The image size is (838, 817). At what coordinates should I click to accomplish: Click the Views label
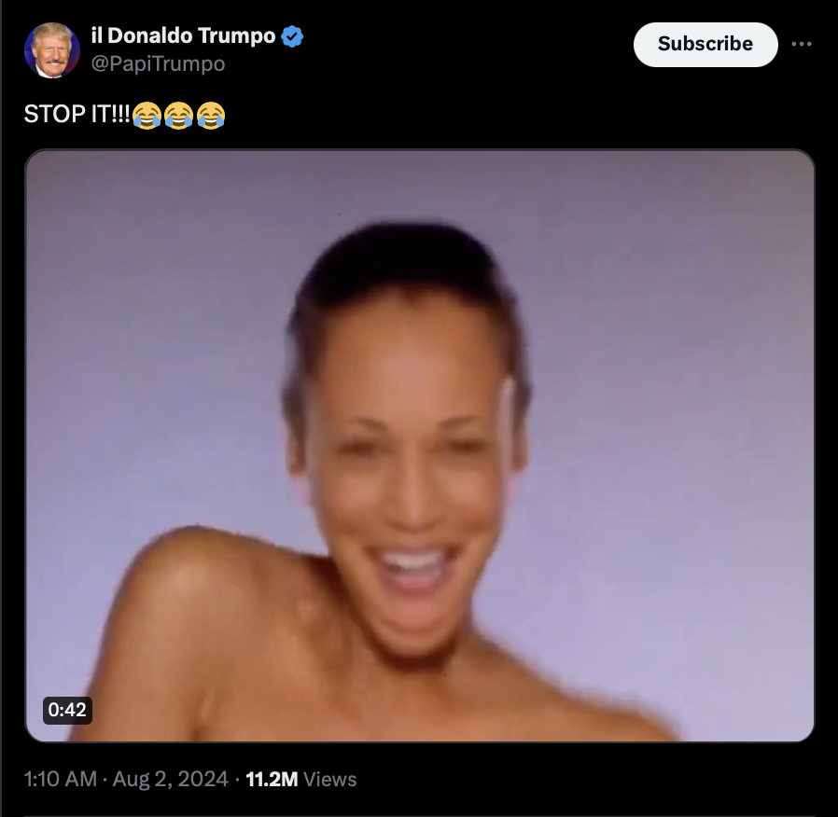point(329,780)
